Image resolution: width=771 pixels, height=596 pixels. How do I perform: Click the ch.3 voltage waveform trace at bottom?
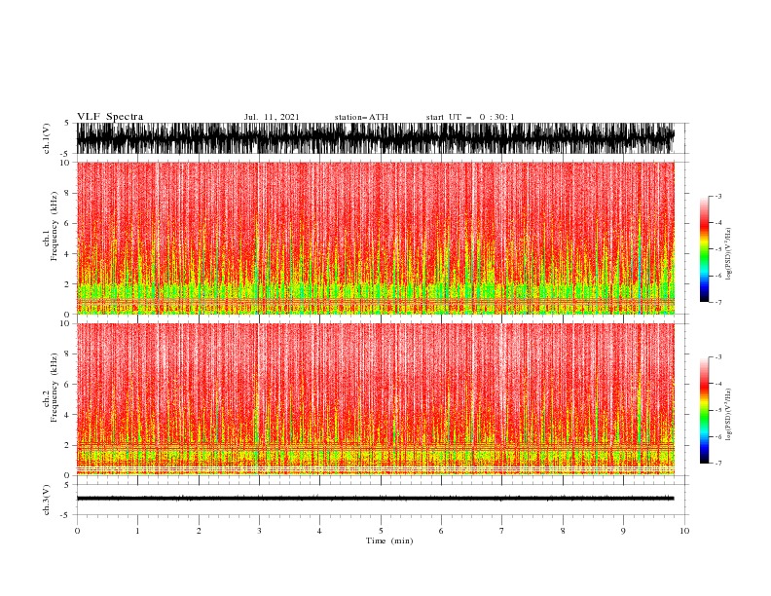[x=375, y=499]
